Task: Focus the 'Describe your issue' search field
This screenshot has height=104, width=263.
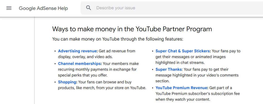Action: point(154,8)
